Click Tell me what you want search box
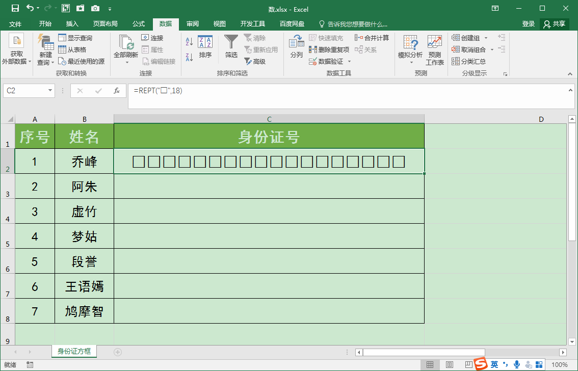Viewport: 578px width, 371px height. tap(353, 24)
